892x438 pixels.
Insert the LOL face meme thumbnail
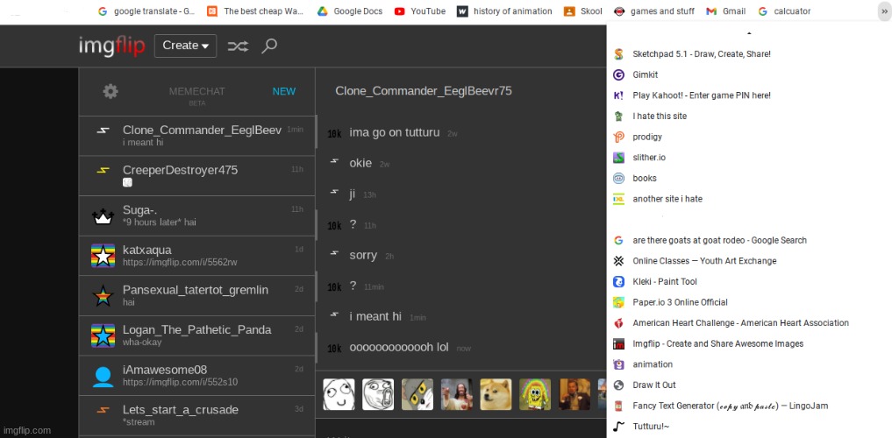(378, 394)
